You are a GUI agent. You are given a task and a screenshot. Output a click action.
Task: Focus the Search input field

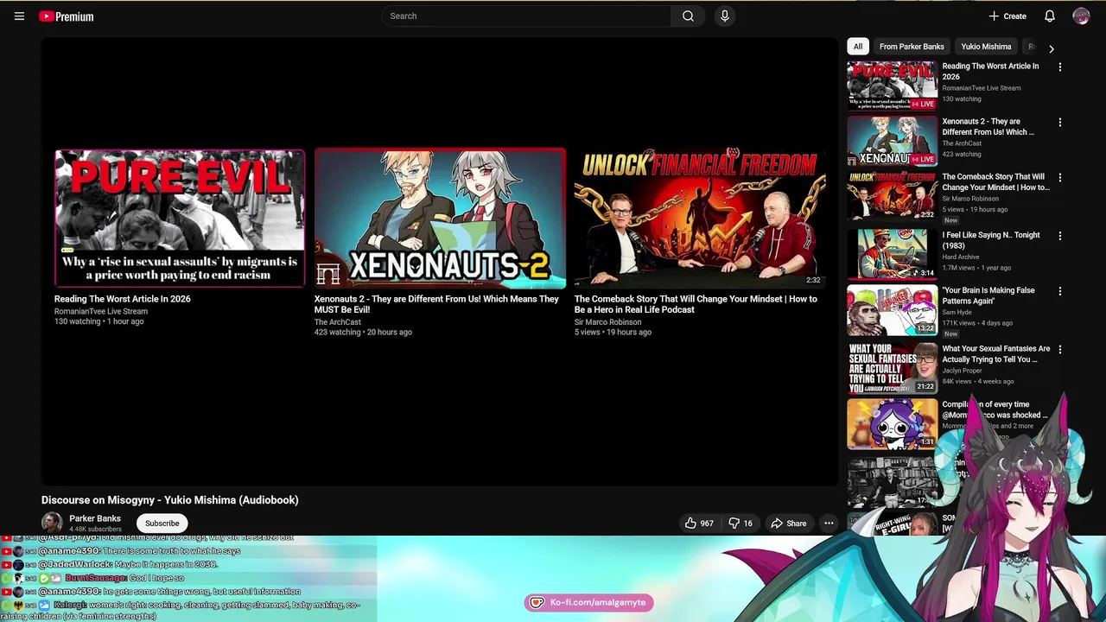tap(526, 16)
